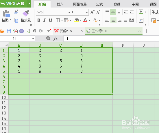Click the cell borders icon
The image size is (159, 133).
tap(58, 20)
